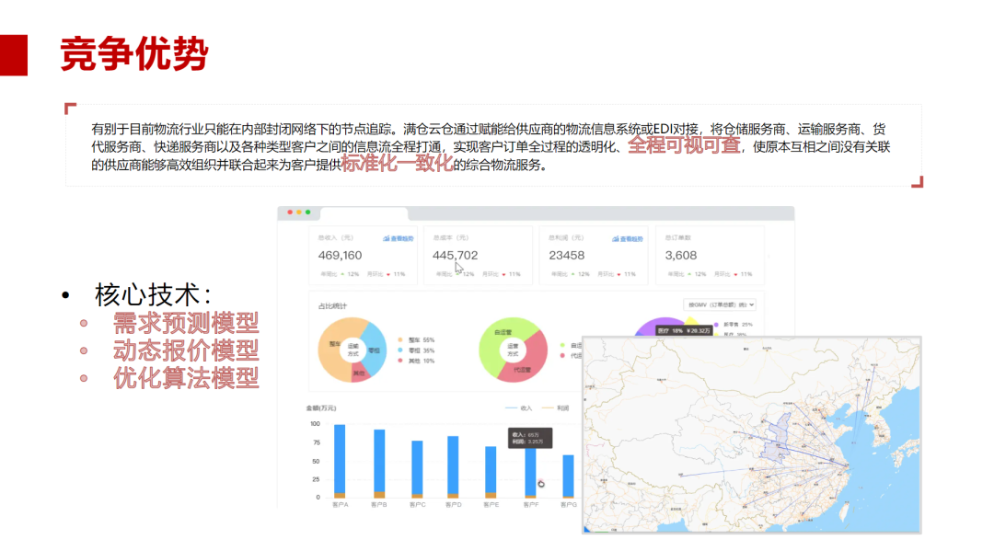Click the 客户B blue bar

click(x=379, y=461)
